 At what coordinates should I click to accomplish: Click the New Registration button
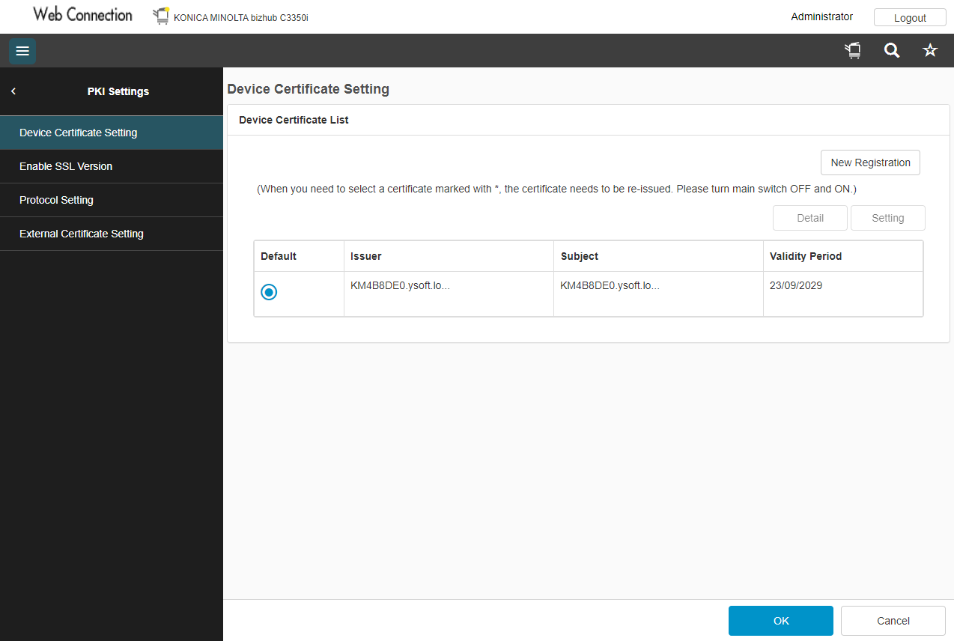(870, 162)
